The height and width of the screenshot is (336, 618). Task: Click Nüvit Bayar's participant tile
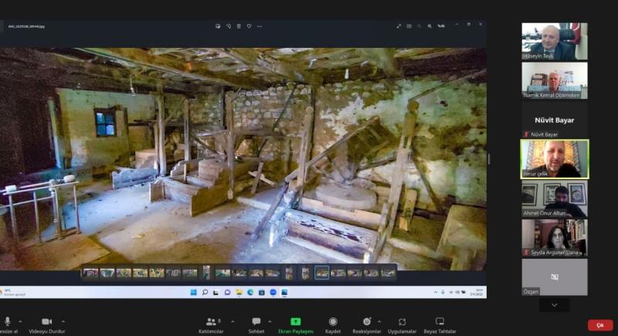(554, 120)
